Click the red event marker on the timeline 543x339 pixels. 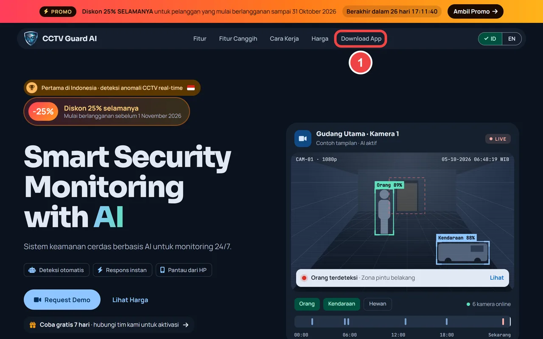(503, 322)
